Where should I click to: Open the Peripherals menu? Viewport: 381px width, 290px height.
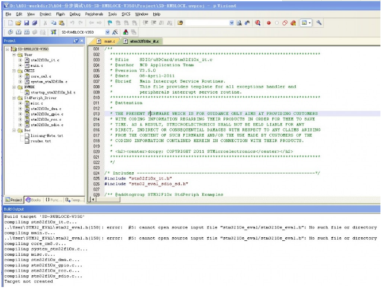(93, 13)
